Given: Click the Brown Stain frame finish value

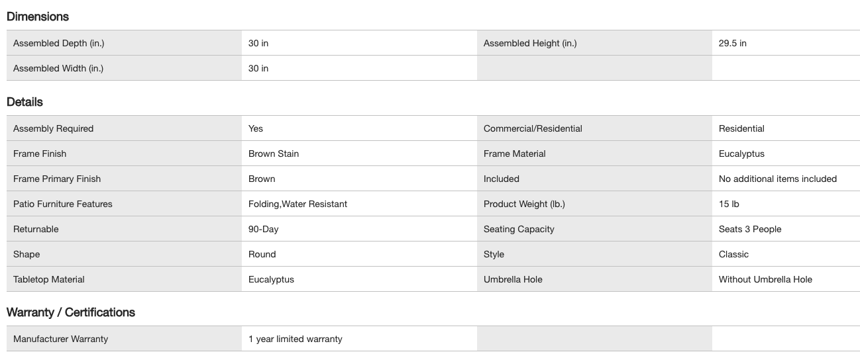Looking at the screenshot, I should [x=274, y=154].
